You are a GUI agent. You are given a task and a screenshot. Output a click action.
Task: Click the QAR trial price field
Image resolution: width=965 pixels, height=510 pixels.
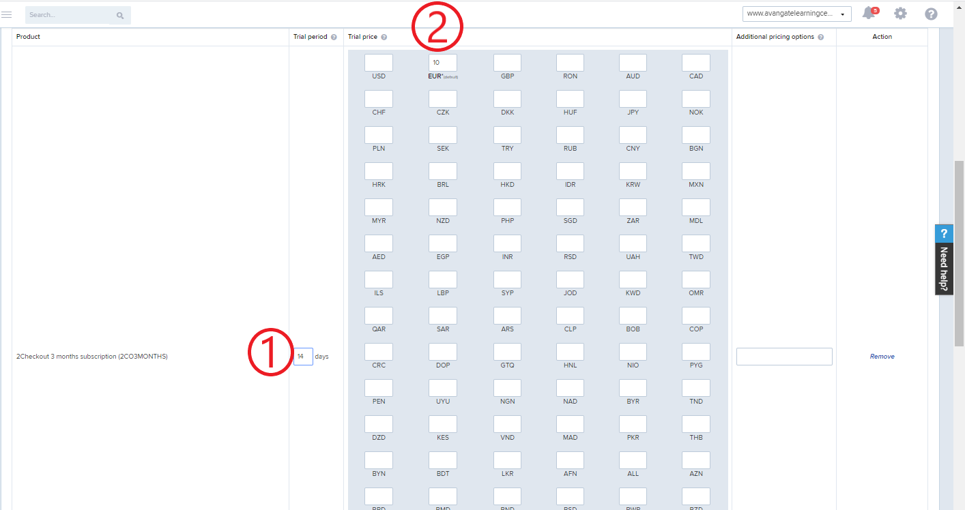379,316
